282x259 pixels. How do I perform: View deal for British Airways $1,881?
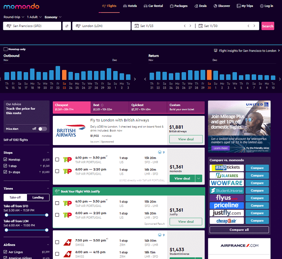click(x=186, y=139)
